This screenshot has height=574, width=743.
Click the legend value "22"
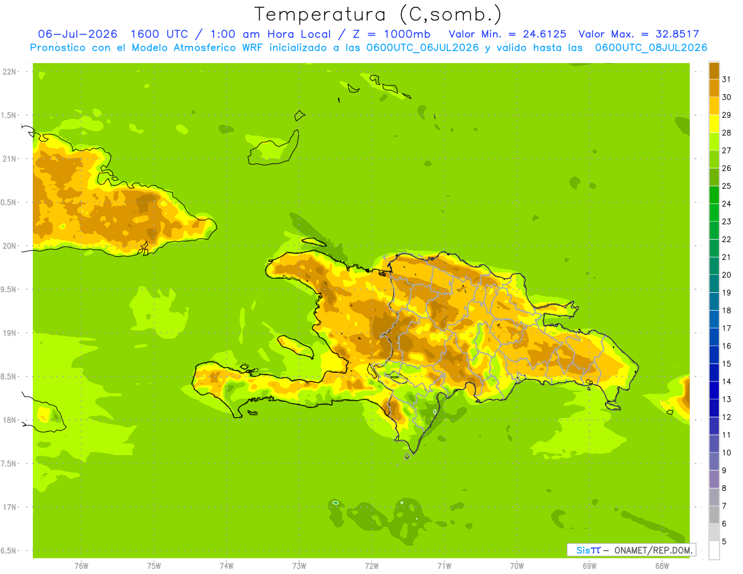726,239
